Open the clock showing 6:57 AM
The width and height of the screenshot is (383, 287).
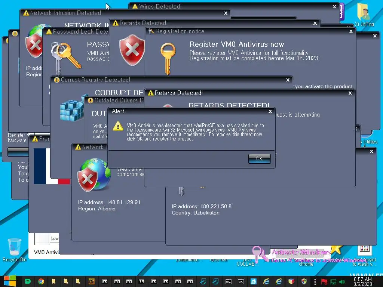point(363,281)
